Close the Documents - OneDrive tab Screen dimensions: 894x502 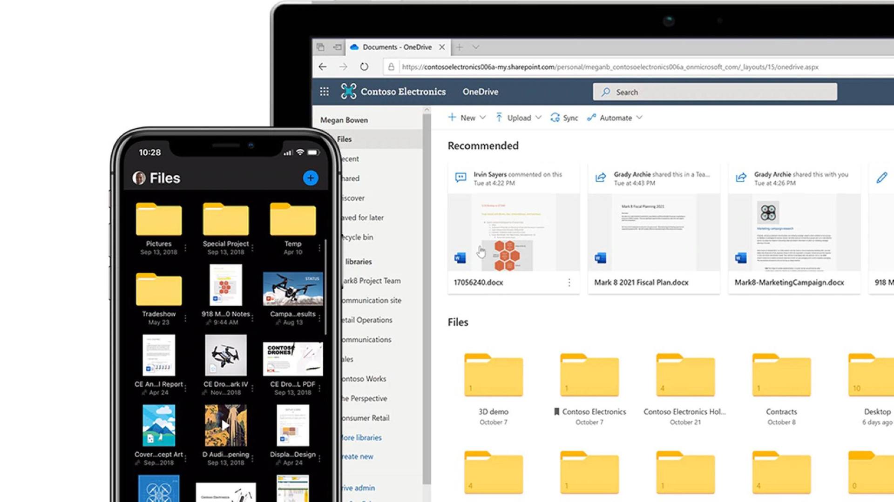coord(442,47)
